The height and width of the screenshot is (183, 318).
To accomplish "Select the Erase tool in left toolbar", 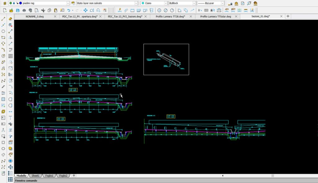I will [11, 19].
